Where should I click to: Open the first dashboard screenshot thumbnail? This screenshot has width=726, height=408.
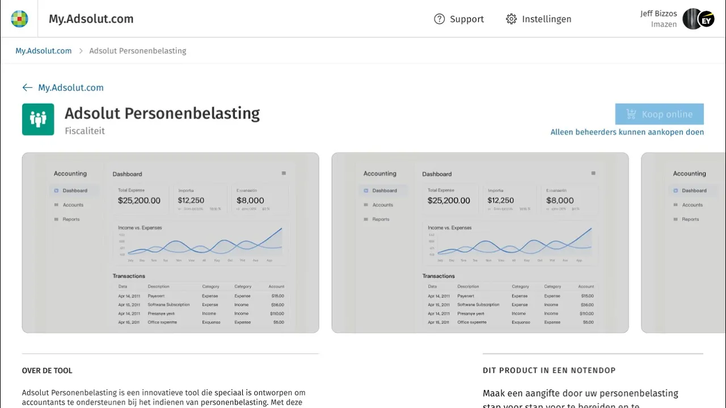click(x=171, y=243)
